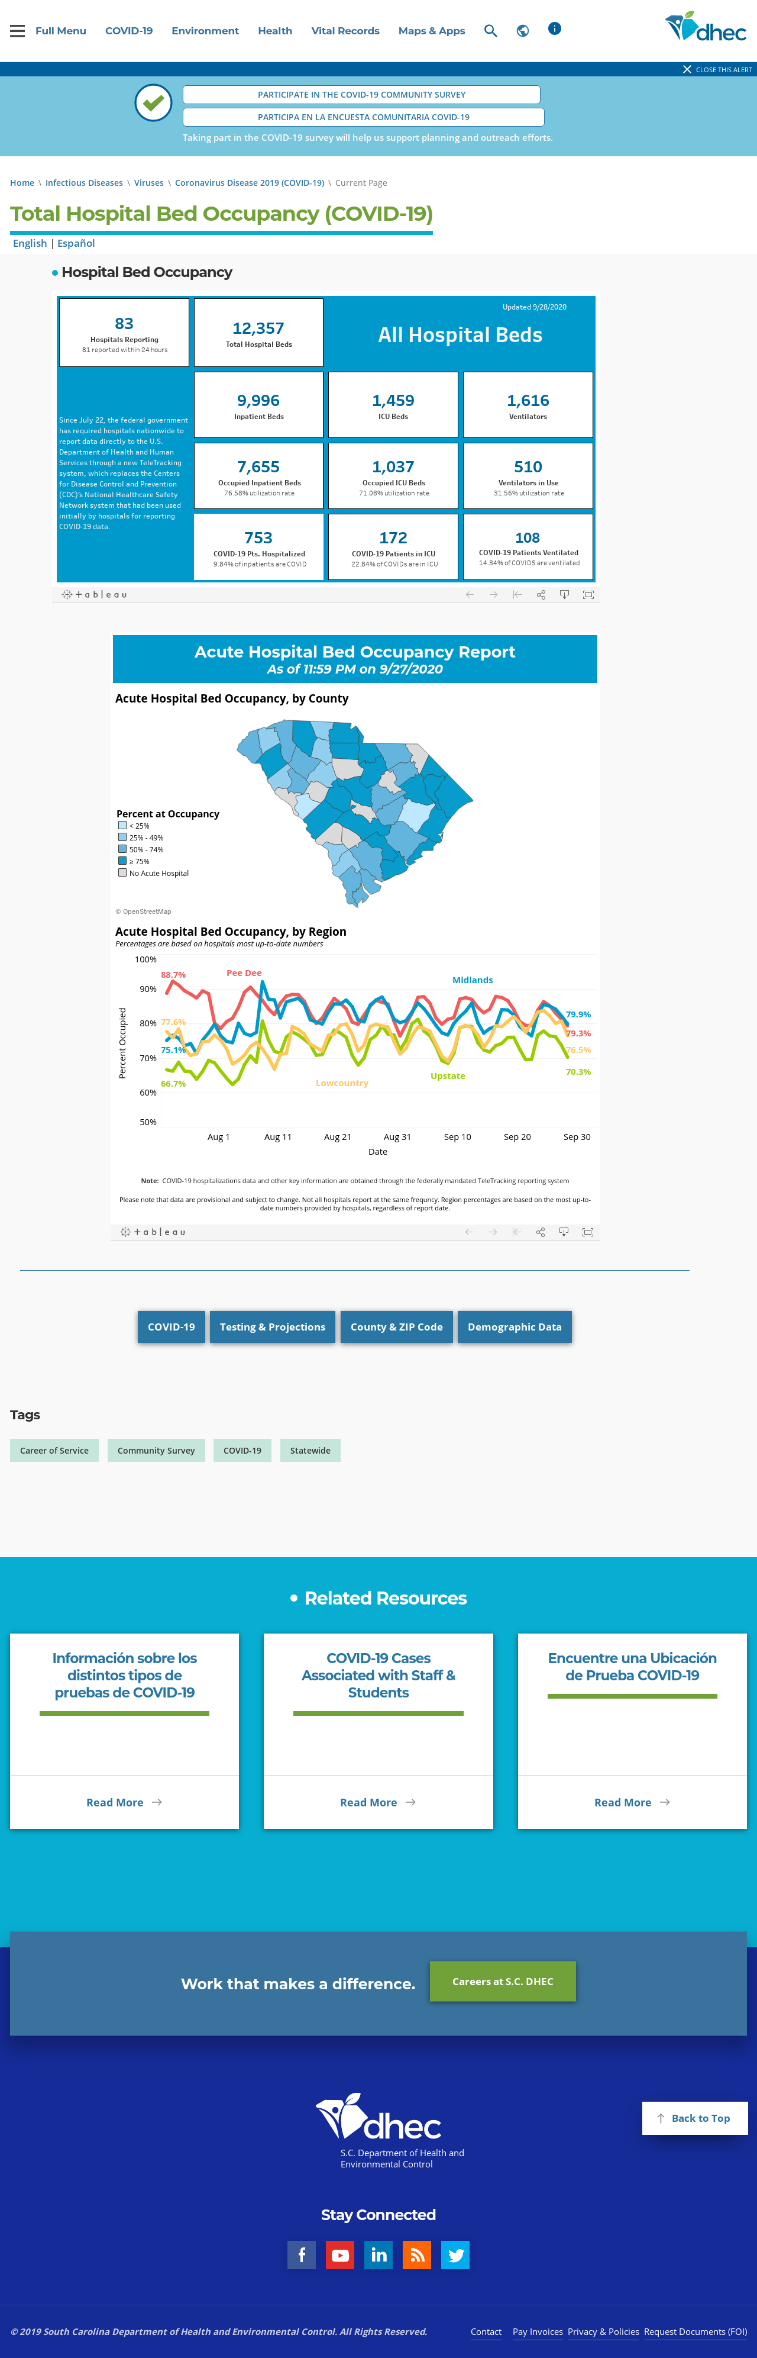The image size is (757, 2358).
Task: Open the Vital Records menu
Action: [345, 31]
